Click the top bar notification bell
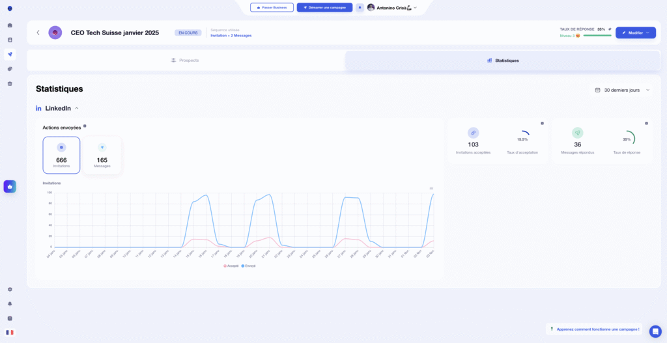Screen dimensions: 667x343 (x=360, y=8)
